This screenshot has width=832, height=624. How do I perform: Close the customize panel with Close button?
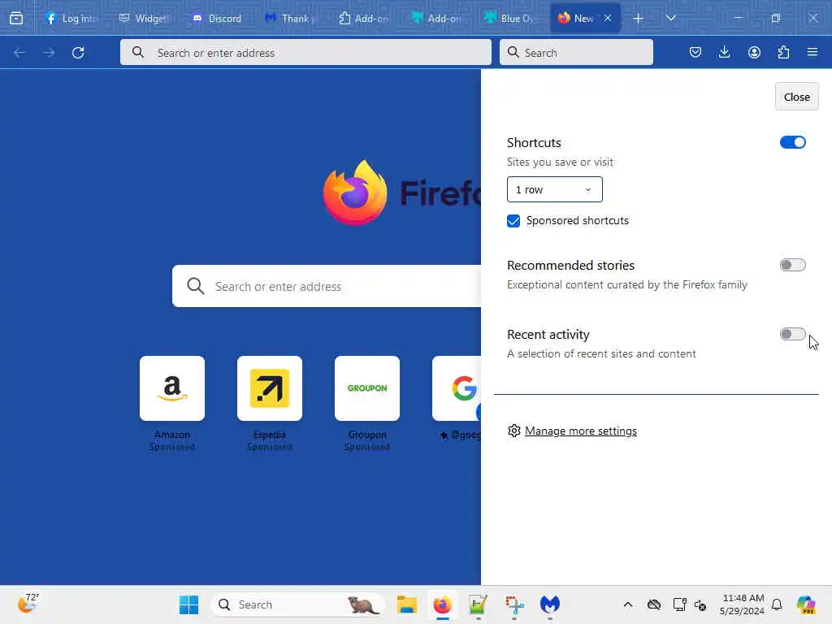(x=796, y=97)
